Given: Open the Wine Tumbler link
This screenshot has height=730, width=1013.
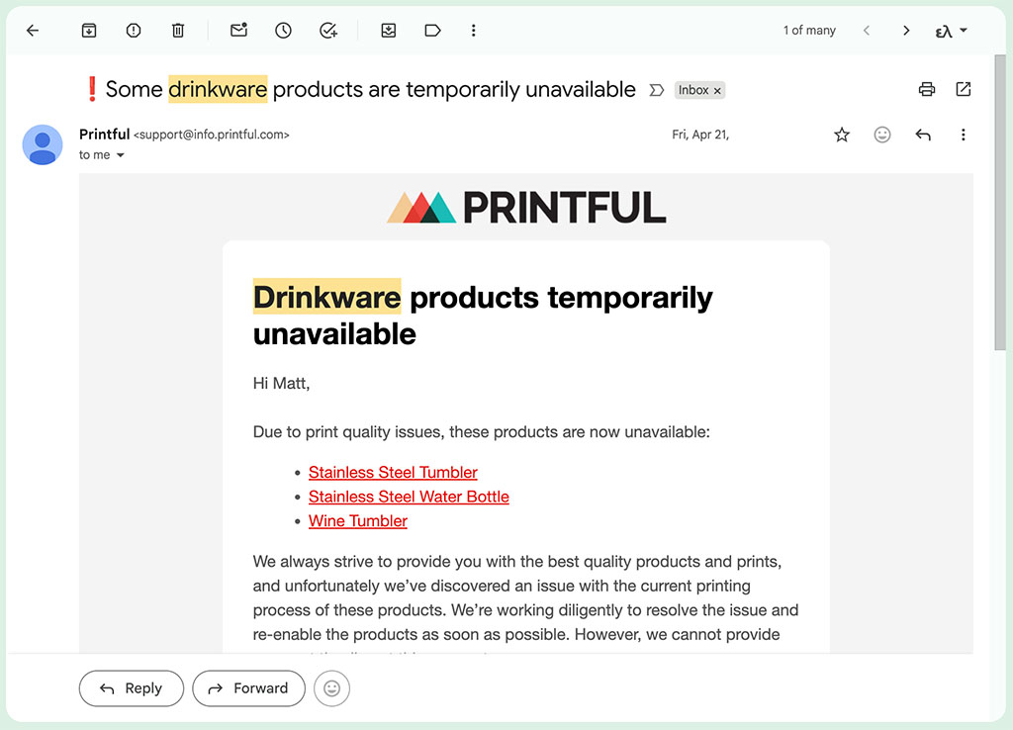Looking at the screenshot, I should [357, 520].
